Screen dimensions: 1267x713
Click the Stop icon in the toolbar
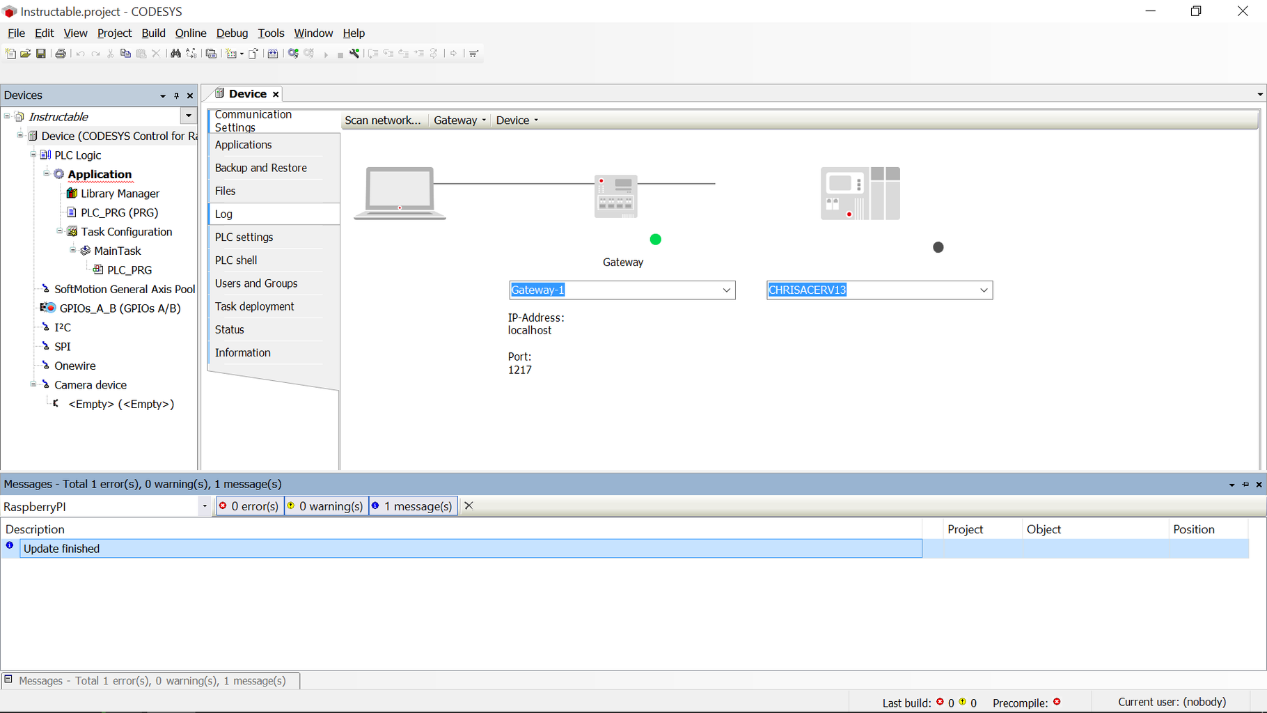click(x=340, y=54)
